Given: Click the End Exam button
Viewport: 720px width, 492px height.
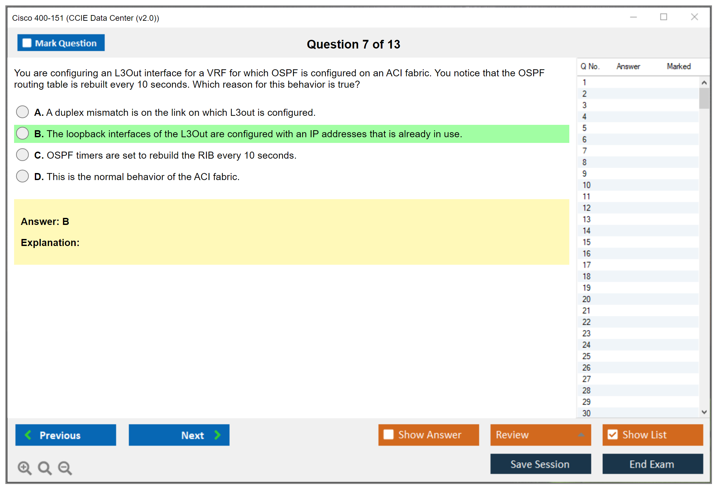Looking at the screenshot, I should tap(652, 464).
